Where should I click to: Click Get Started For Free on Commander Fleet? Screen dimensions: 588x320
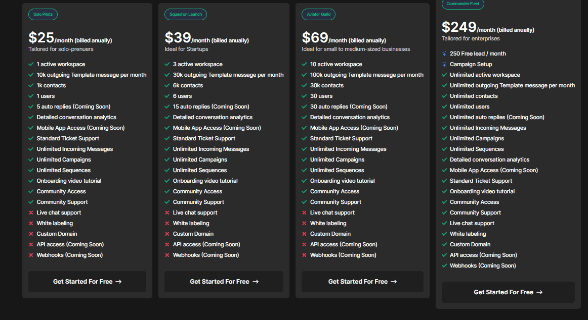point(508,292)
